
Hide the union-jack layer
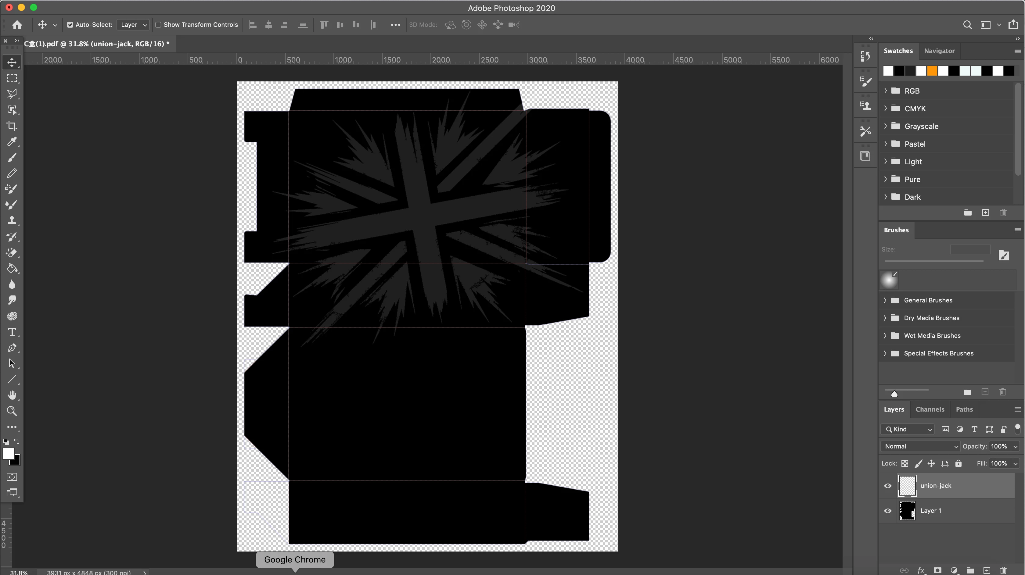(888, 486)
